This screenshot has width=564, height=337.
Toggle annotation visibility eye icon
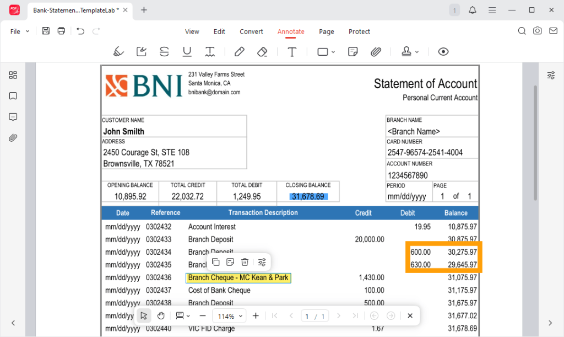coord(443,52)
